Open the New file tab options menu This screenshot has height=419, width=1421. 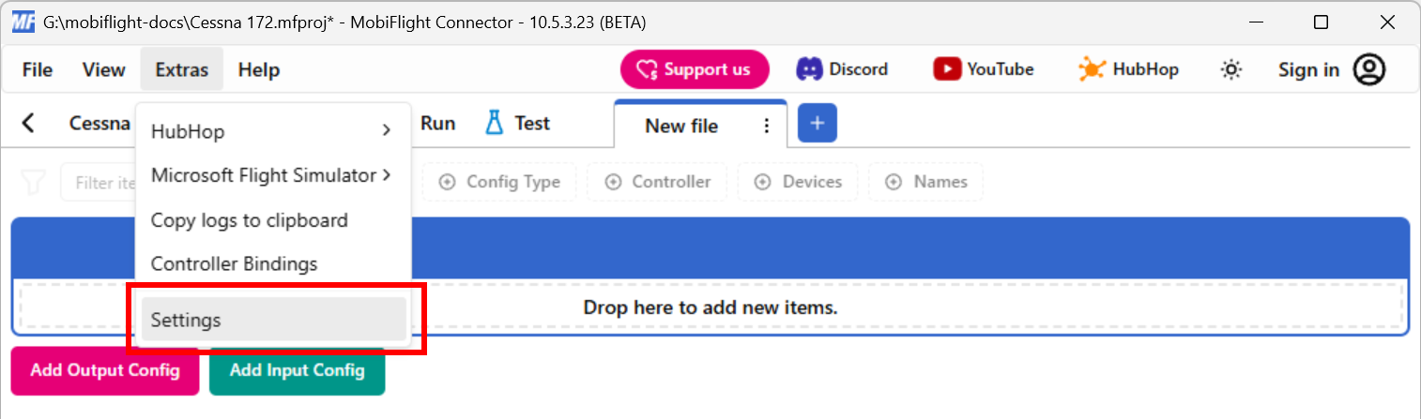point(766,126)
